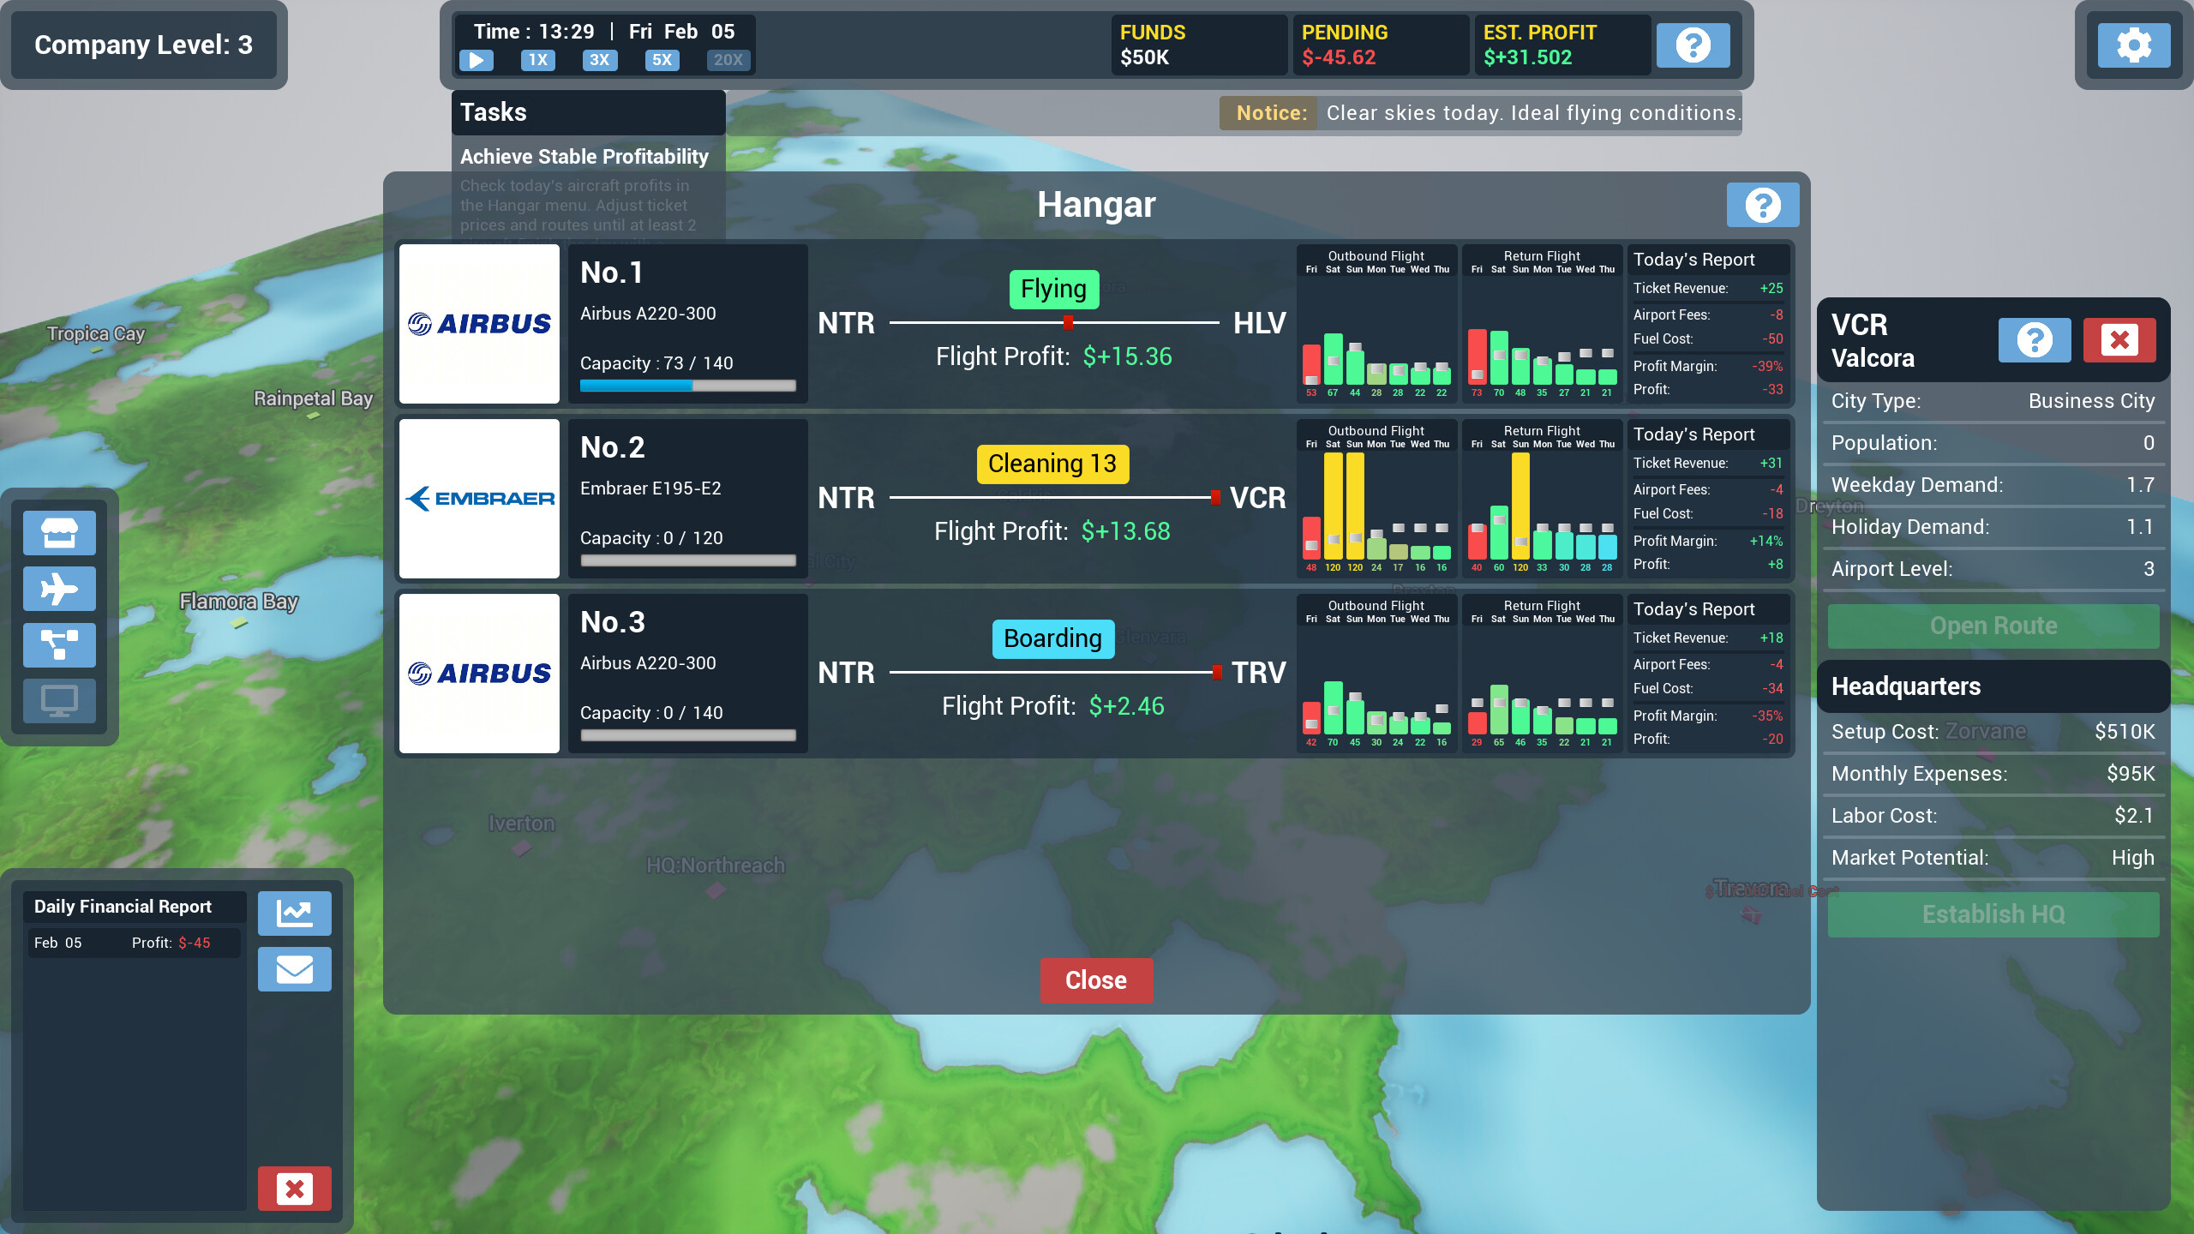Set game speed to 3X
2194x1234 pixels.
pos(600,60)
